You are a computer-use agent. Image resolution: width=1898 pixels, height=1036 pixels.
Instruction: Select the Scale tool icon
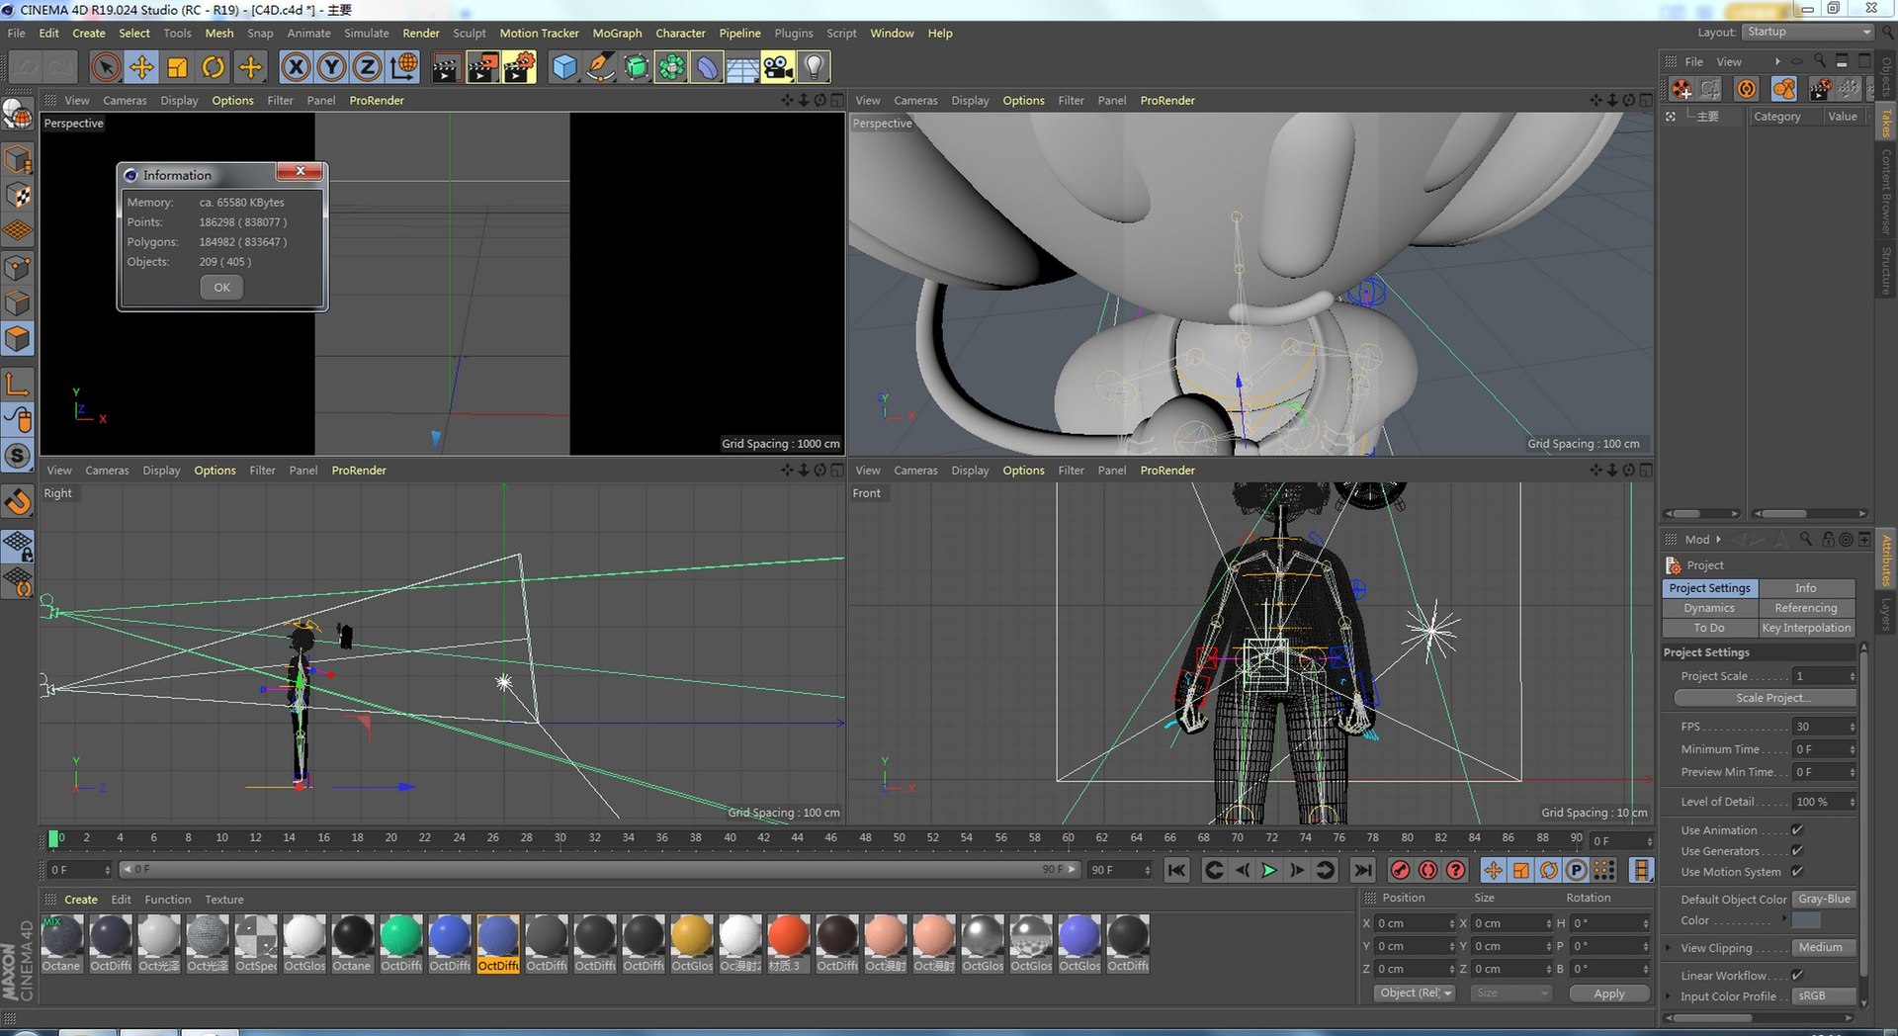point(178,67)
